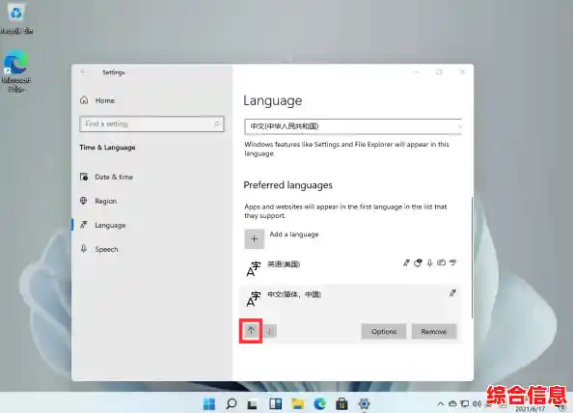Select the 中文(简体，中国) language entry
This screenshot has height=413, width=573.
click(351, 300)
